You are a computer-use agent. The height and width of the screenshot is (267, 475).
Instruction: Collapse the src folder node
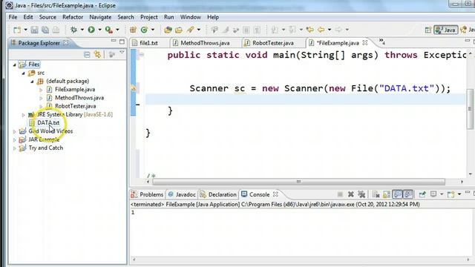tap(23, 73)
